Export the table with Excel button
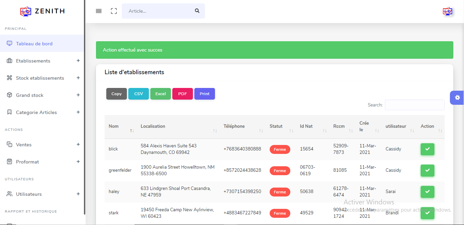This screenshot has height=225, width=464. [x=160, y=94]
